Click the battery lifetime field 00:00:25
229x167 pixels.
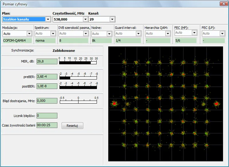tap(47, 125)
